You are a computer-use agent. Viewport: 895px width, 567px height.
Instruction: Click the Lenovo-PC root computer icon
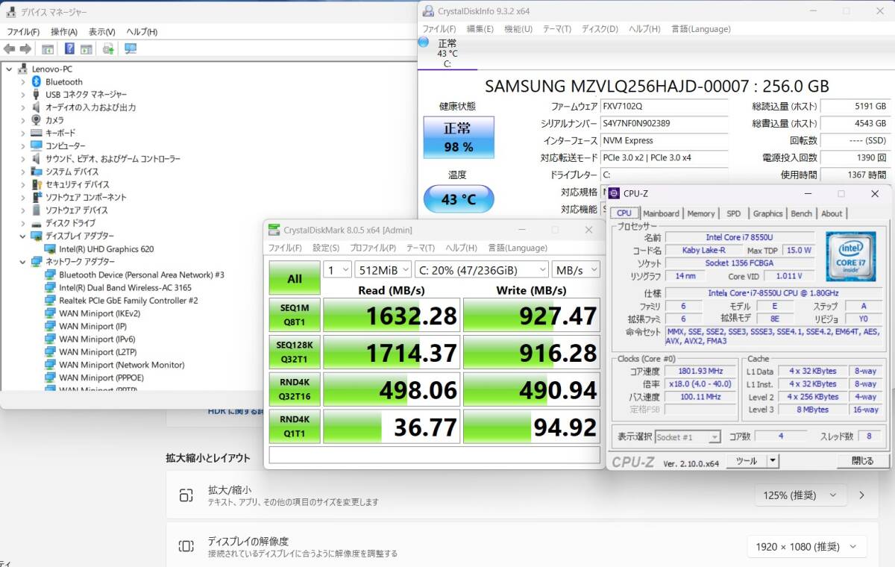point(23,69)
